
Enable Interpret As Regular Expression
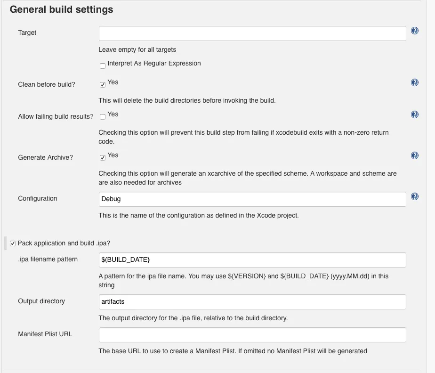click(102, 65)
